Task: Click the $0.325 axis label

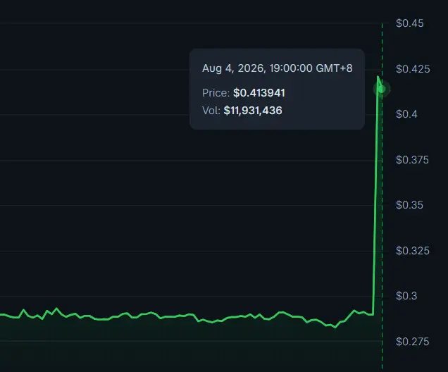Action: [x=413, y=251]
